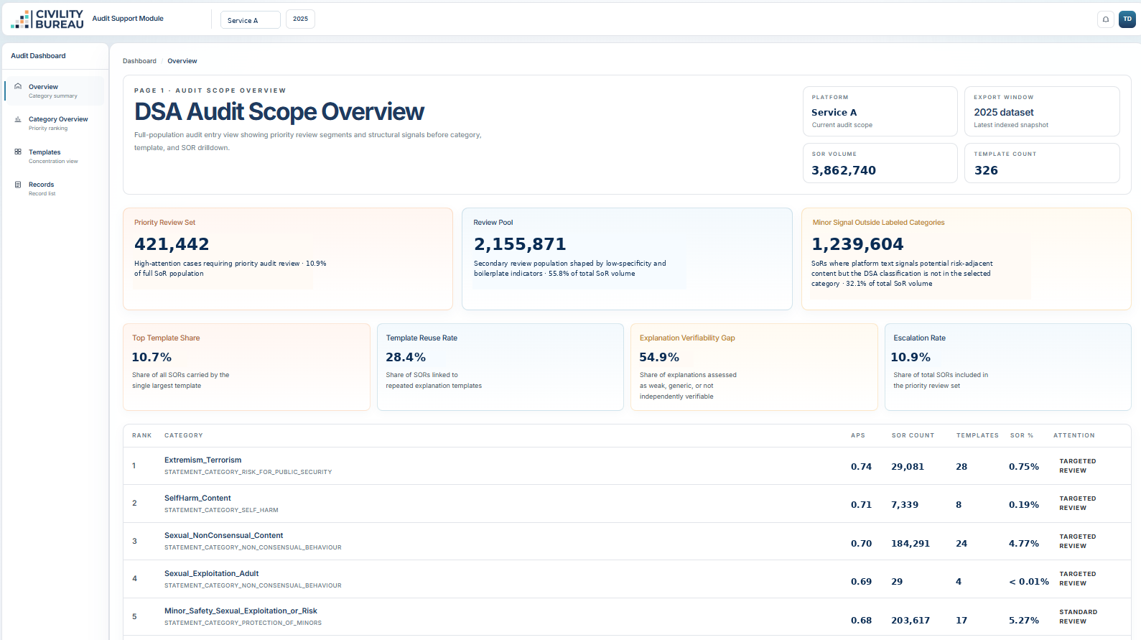This screenshot has height=640, width=1141.
Task: Click the SOR Volume 3,862,740 tile
Action: click(x=880, y=163)
